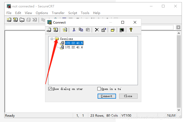Open the View menu
This screenshot has height=122, width=184.
coord(28,13)
